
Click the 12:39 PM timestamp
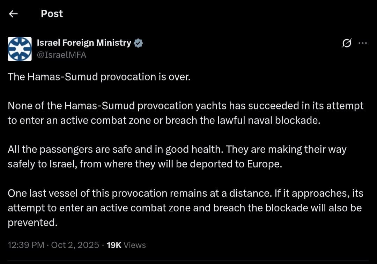[26, 245]
